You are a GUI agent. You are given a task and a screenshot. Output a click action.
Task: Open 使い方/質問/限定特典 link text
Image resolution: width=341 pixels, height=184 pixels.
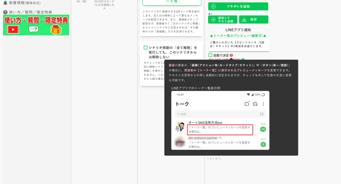coord(30,12)
